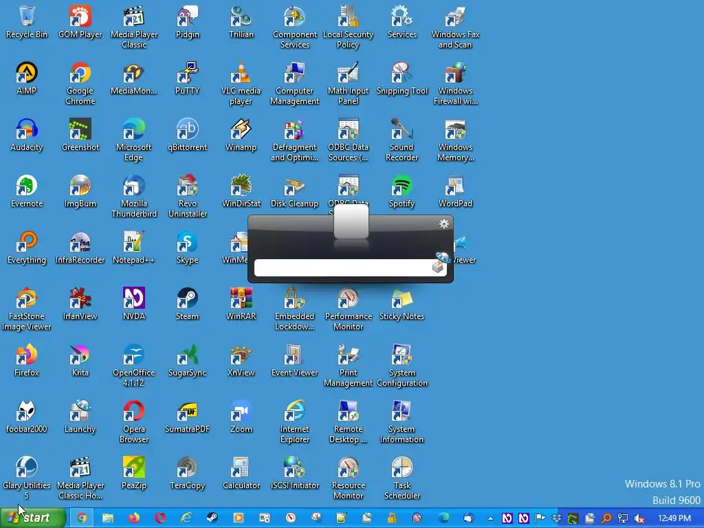Select the Sticky Notes shortcut
Image resolution: width=704 pixels, height=528 pixels.
click(401, 305)
